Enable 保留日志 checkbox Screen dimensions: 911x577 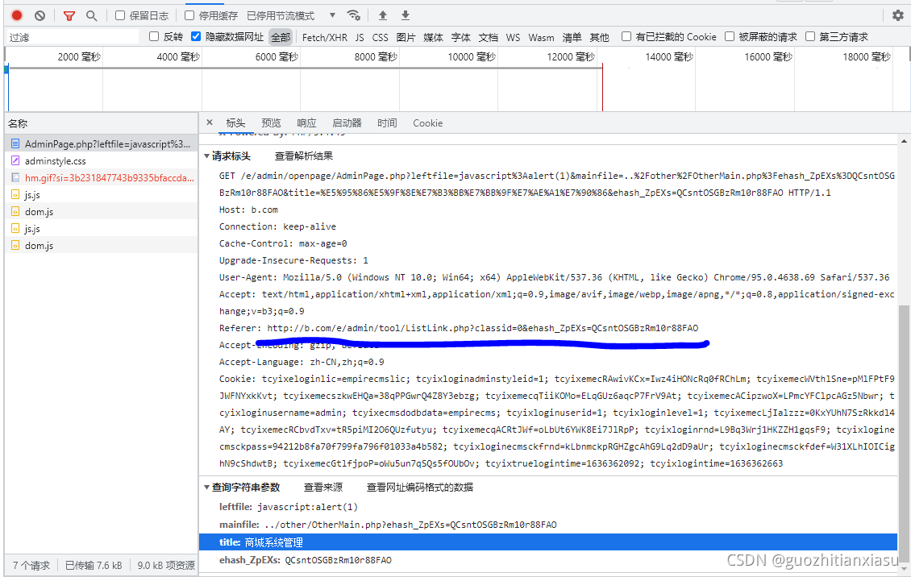coord(120,15)
